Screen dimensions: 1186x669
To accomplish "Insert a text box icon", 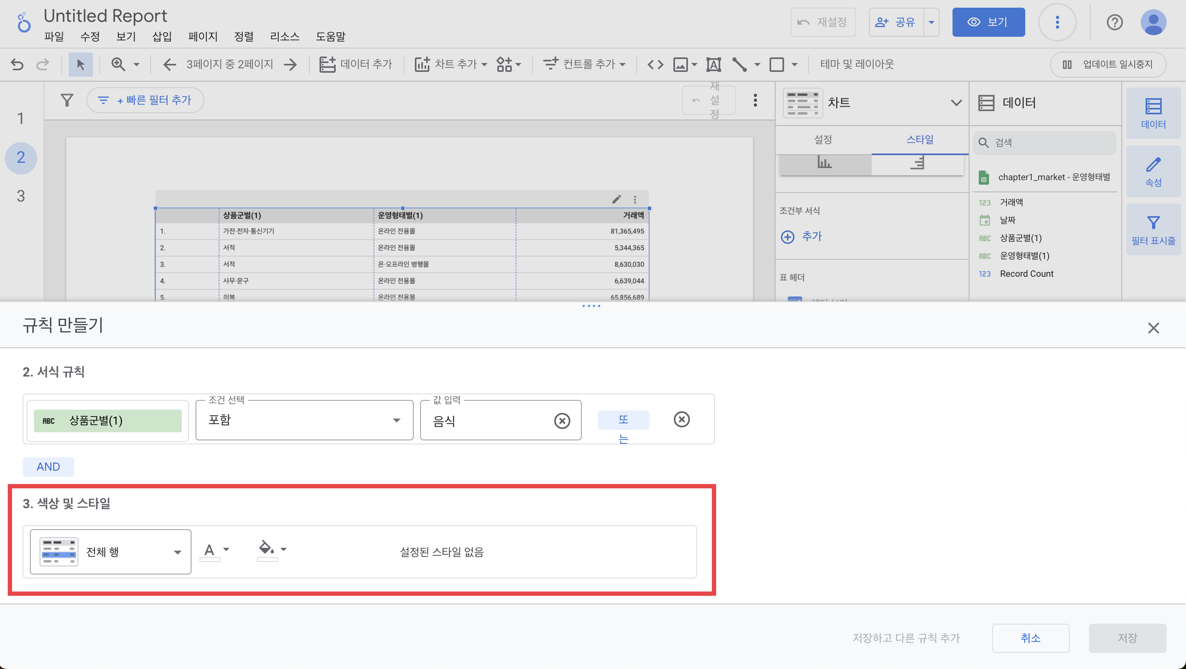I will (713, 64).
